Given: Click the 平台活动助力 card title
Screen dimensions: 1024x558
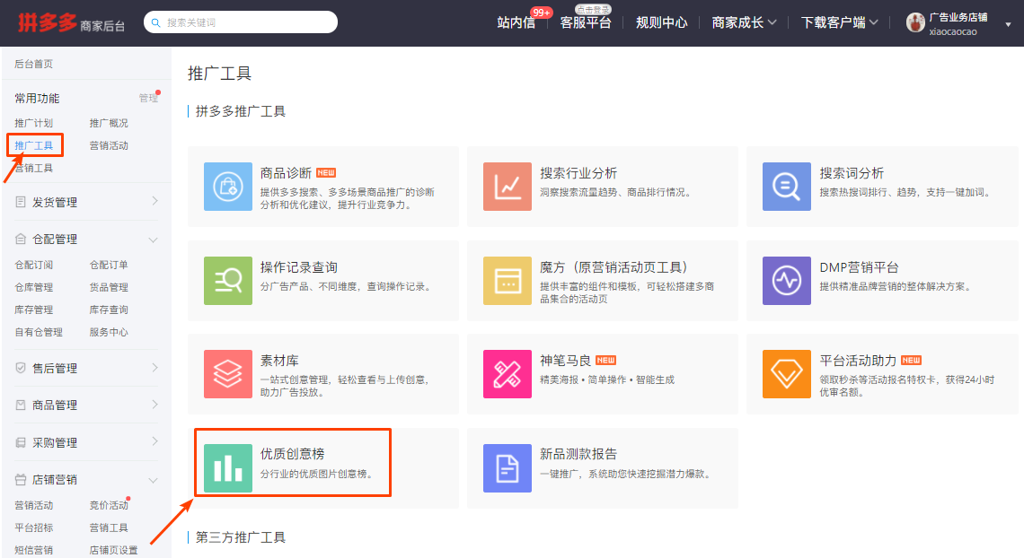Looking at the screenshot, I should (858, 361).
